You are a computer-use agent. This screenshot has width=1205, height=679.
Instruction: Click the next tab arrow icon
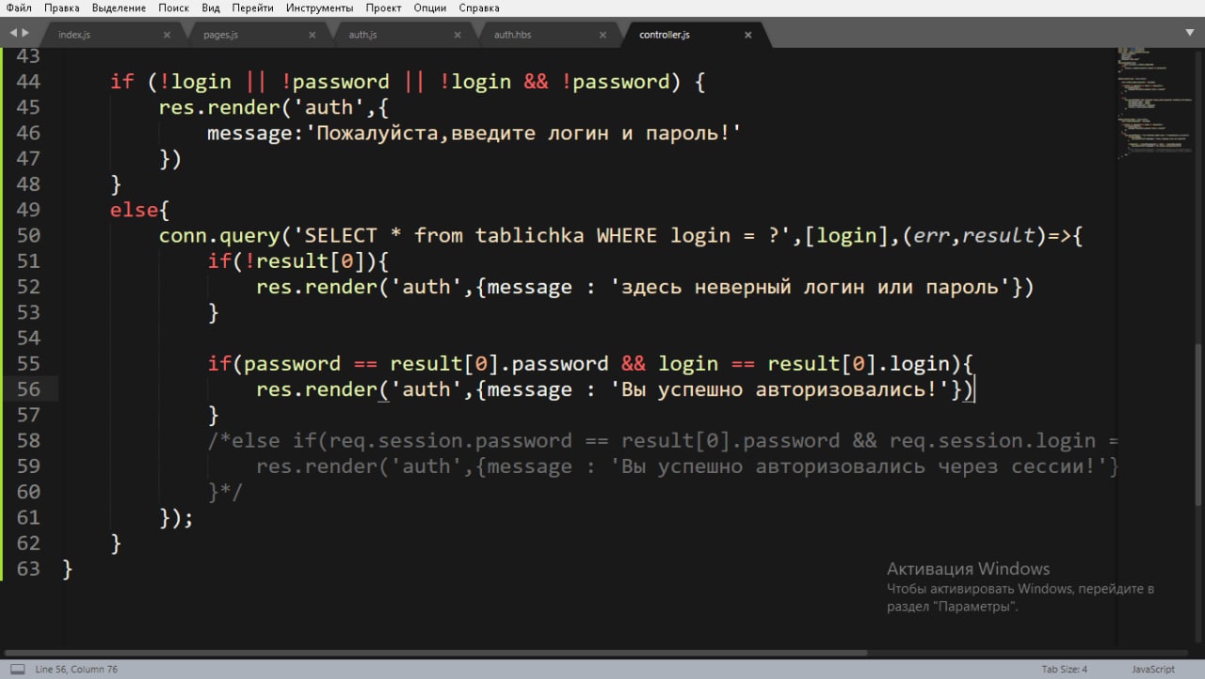tap(25, 33)
